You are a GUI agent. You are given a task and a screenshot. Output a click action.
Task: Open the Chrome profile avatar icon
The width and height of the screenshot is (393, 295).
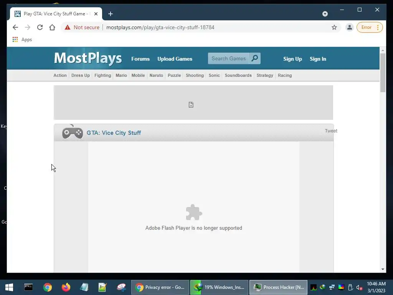pos(349,27)
